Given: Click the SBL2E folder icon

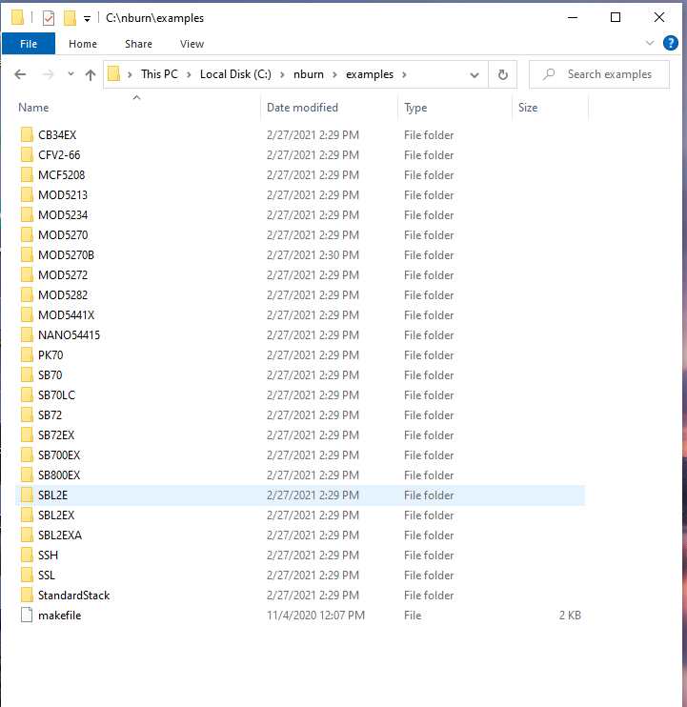Looking at the screenshot, I should point(27,495).
